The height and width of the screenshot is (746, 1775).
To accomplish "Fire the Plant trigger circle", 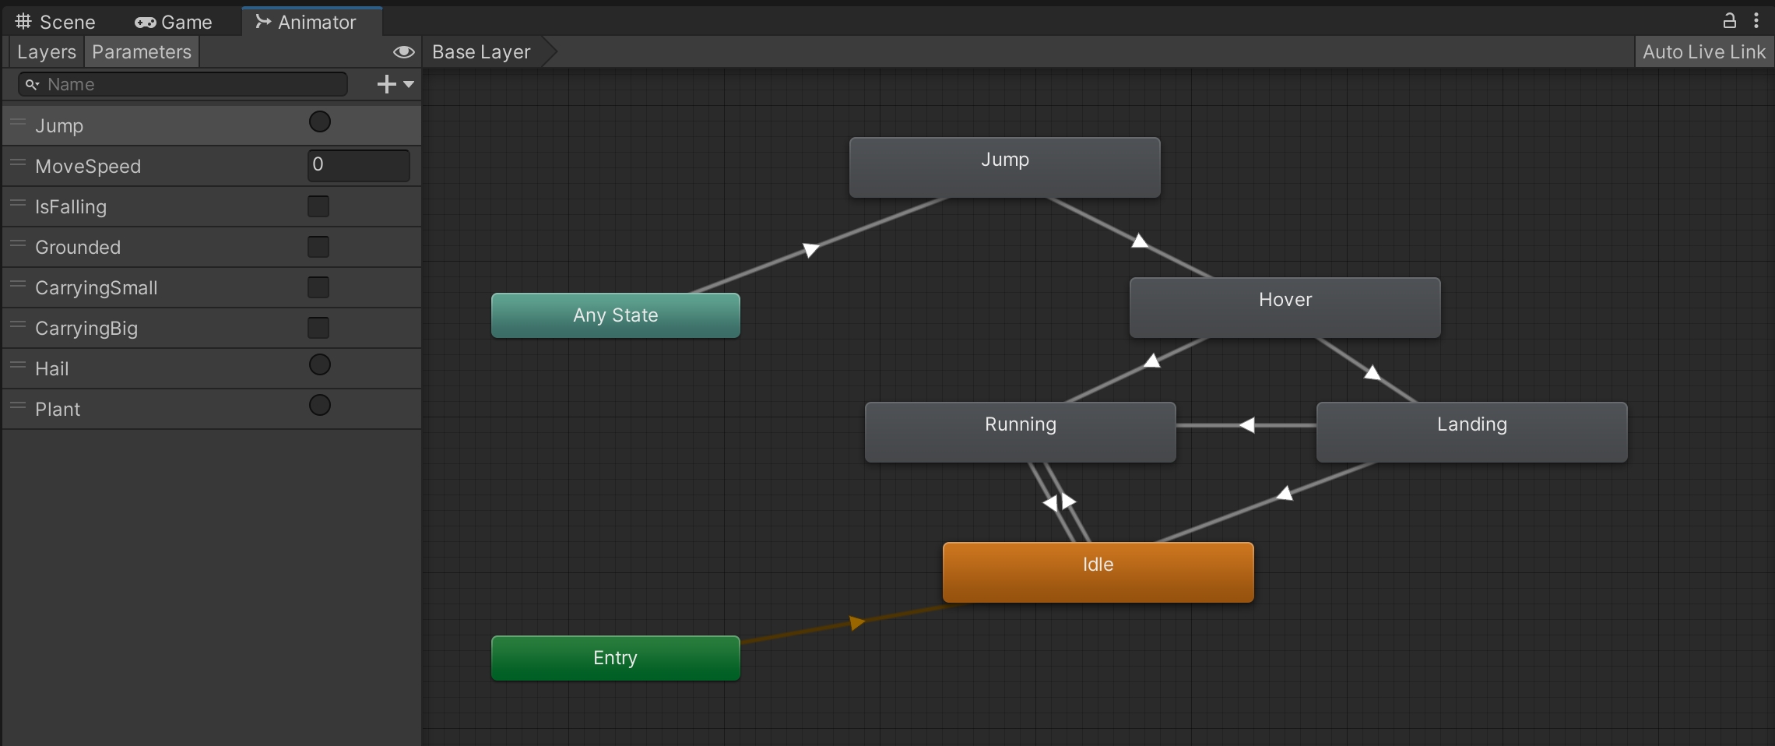I will [x=319, y=406].
